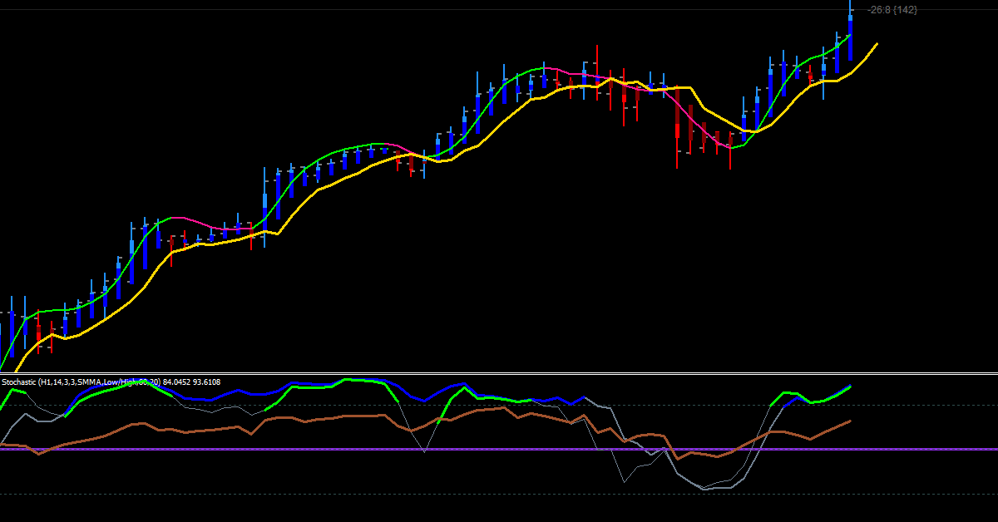This screenshot has height=522, width=998.
Task: Click the Stochastic value 84.0452
Action: (176, 382)
